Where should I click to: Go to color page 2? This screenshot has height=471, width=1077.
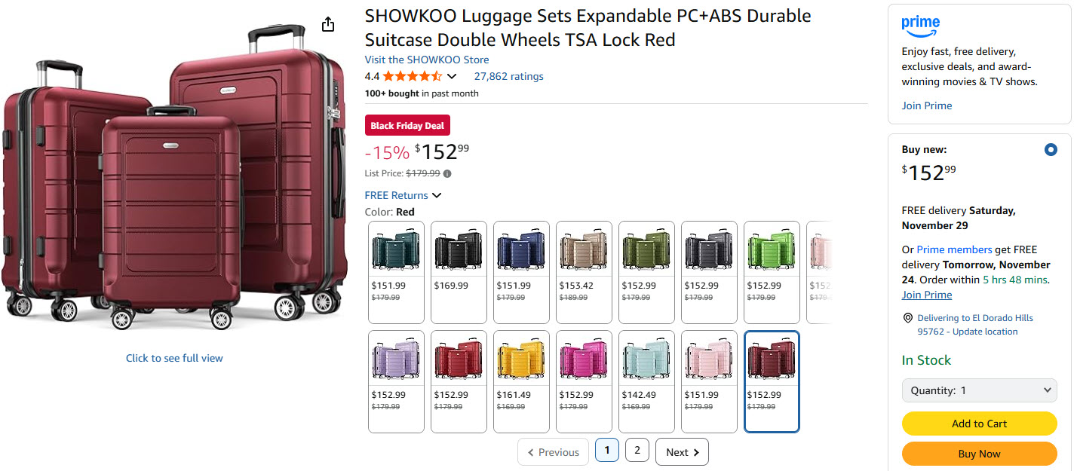(x=637, y=451)
